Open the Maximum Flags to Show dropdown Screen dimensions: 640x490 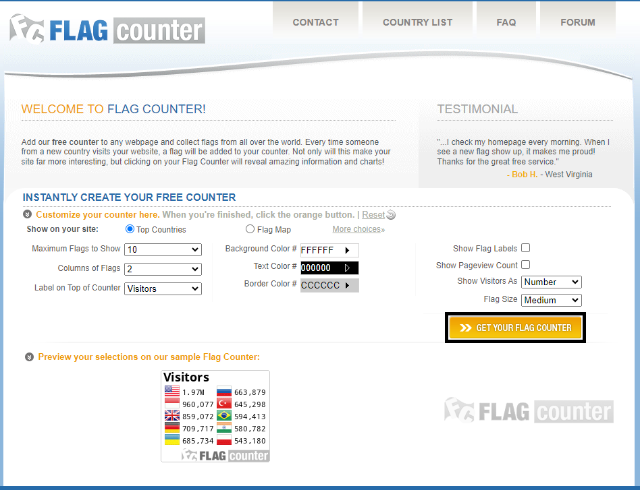pos(163,249)
